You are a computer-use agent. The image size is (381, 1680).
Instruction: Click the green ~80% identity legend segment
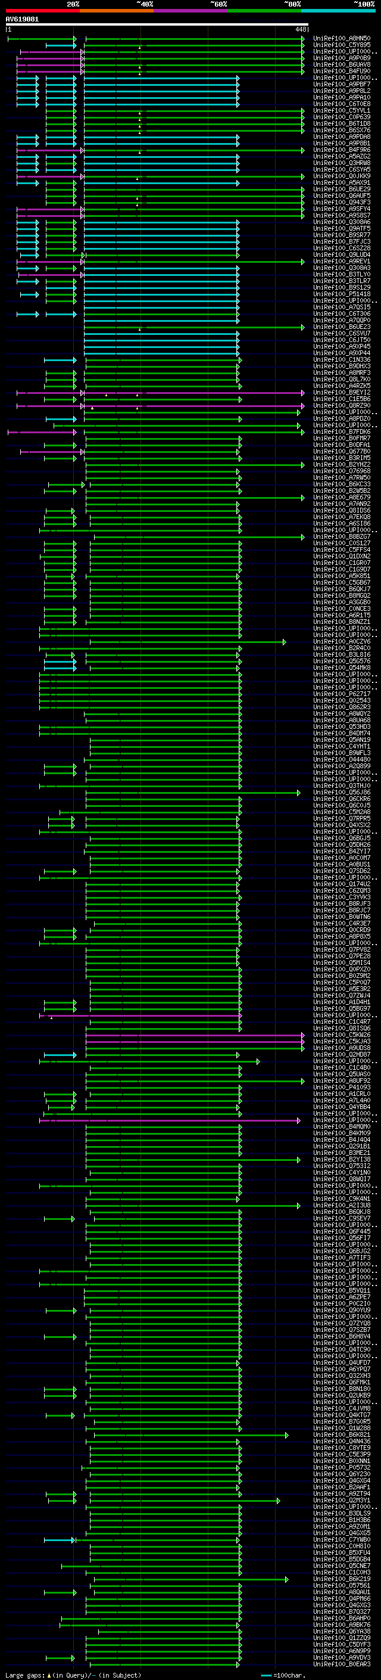tap(264, 11)
